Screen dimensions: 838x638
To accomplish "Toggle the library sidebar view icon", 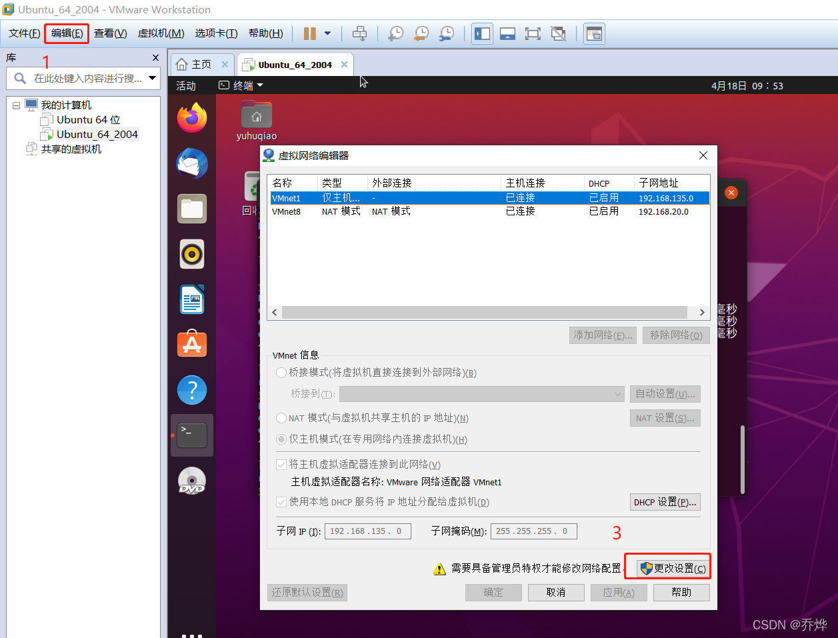I will tap(482, 33).
